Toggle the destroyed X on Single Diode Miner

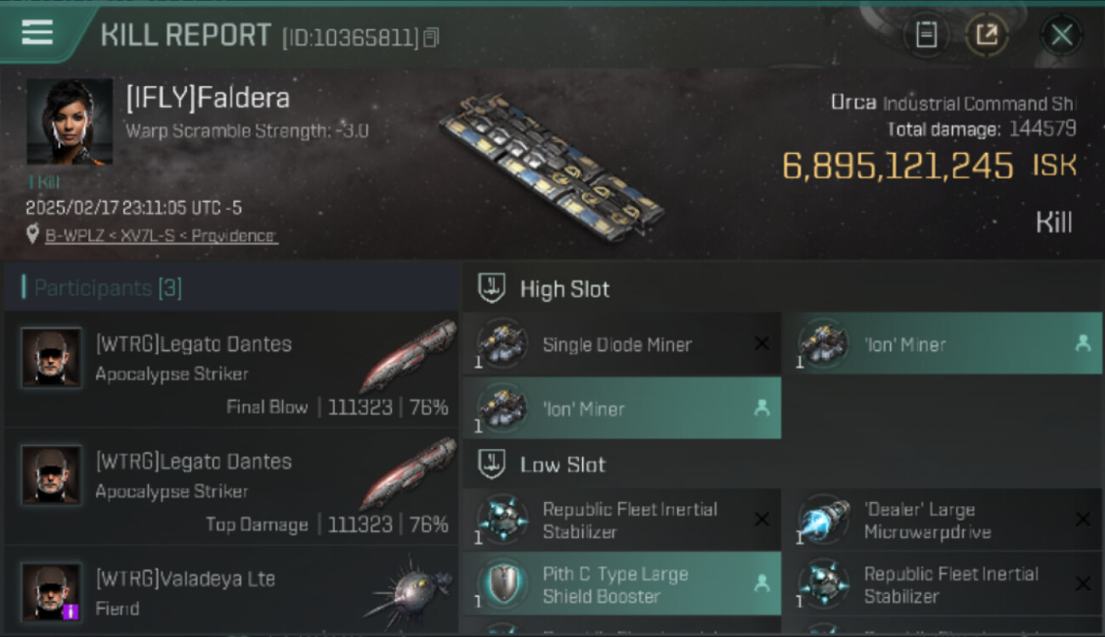click(x=762, y=344)
